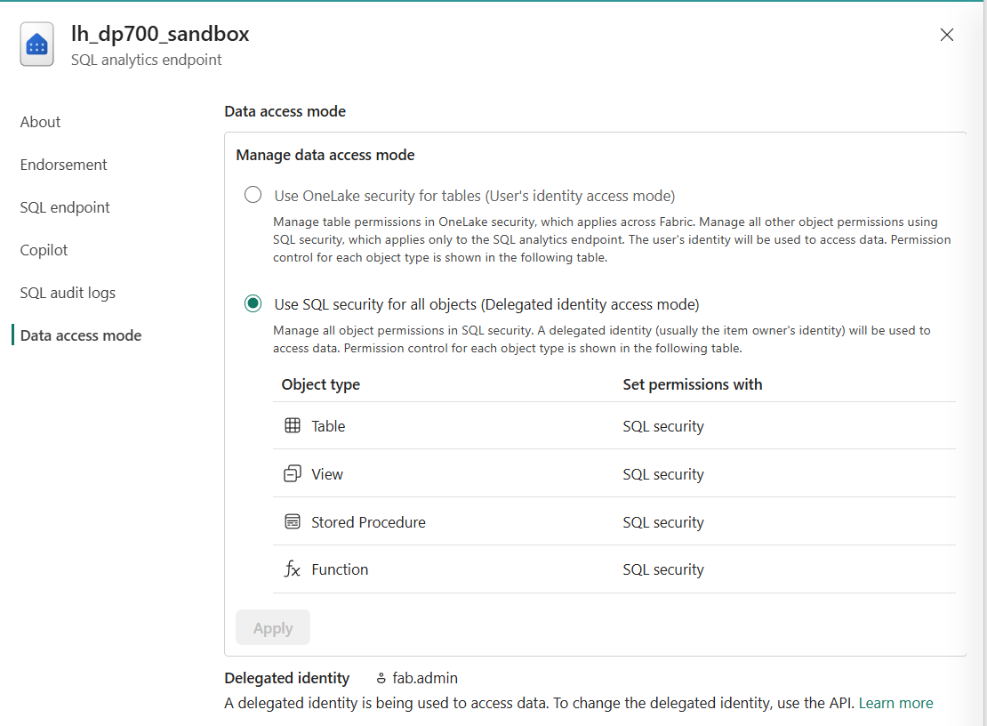Click the 'View' row label
The image size is (987, 726).
(327, 474)
